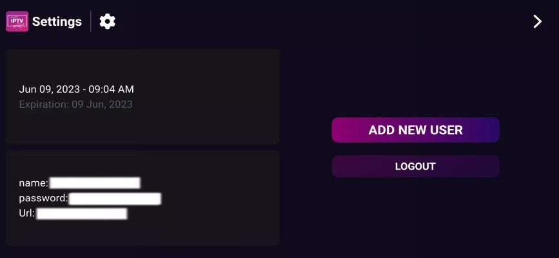
Task: Open the settings gear icon
Action: tap(107, 21)
